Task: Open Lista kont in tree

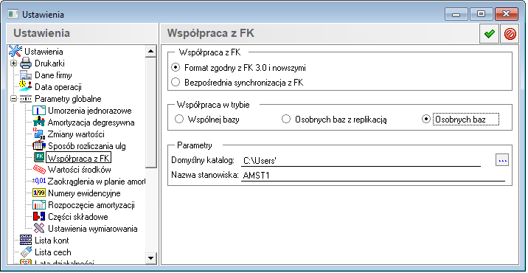Action: point(52,241)
